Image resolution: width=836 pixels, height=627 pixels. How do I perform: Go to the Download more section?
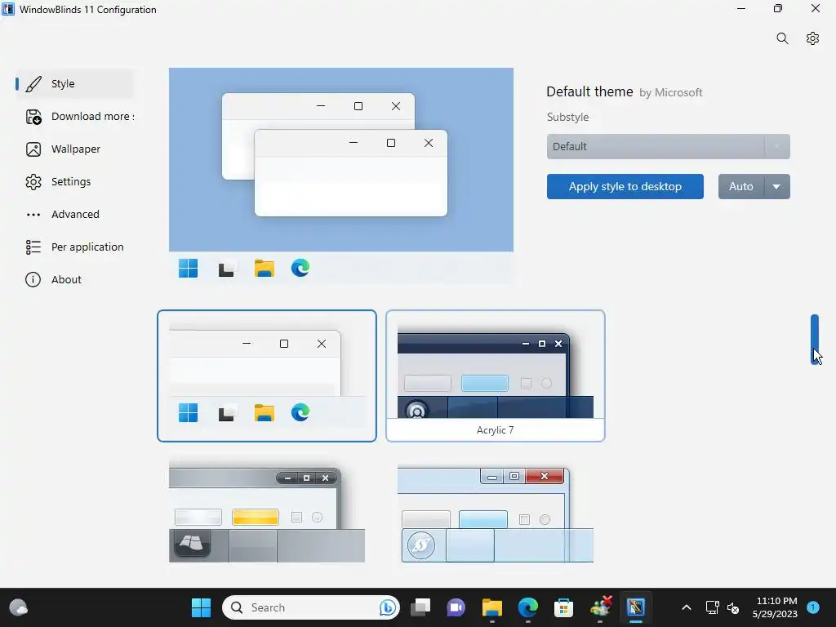tap(93, 116)
